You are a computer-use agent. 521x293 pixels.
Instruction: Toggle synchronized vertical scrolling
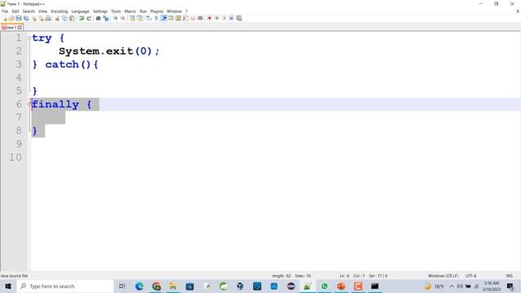point(132,18)
